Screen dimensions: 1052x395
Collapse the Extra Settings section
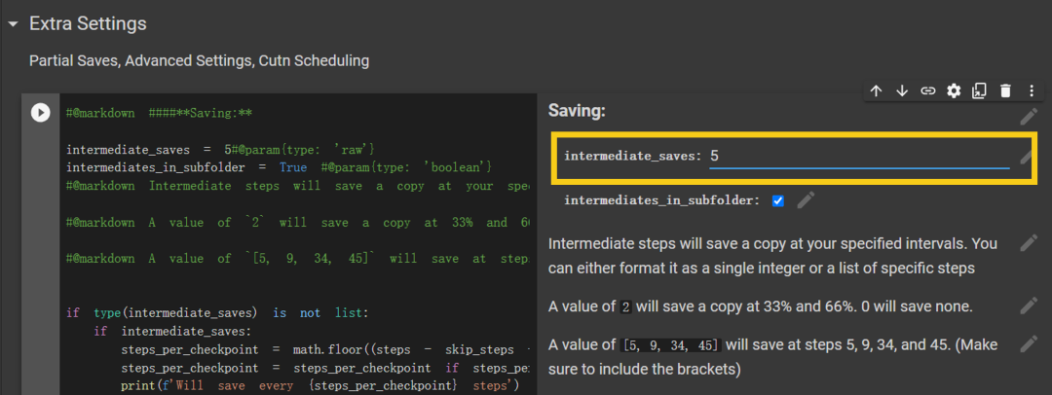[x=14, y=23]
